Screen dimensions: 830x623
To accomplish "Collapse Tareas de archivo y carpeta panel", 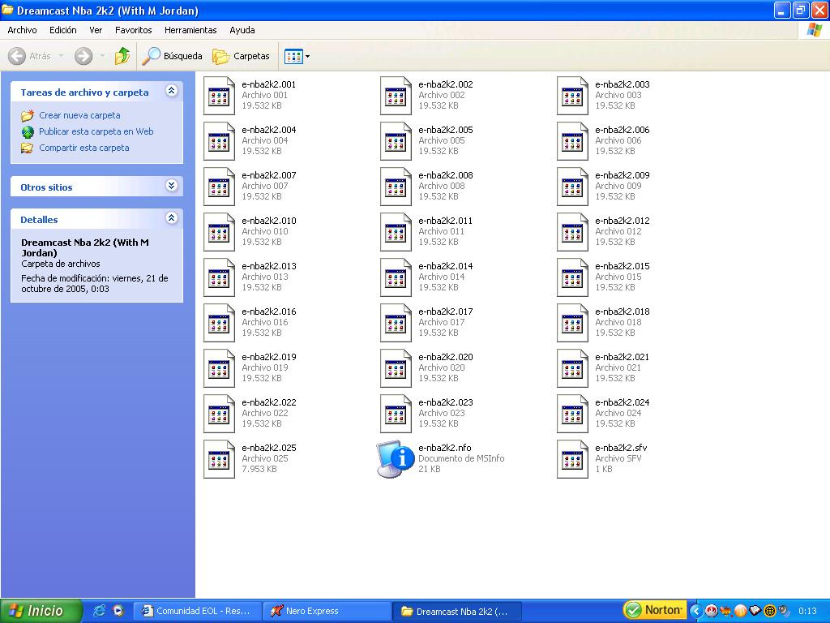I will coord(172,91).
